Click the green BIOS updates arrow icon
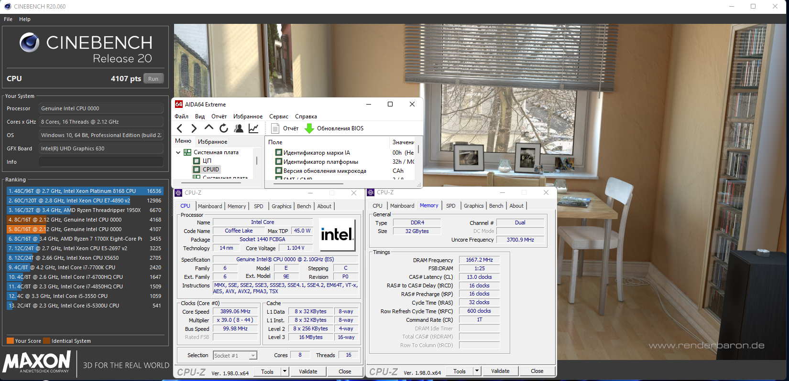 [309, 128]
